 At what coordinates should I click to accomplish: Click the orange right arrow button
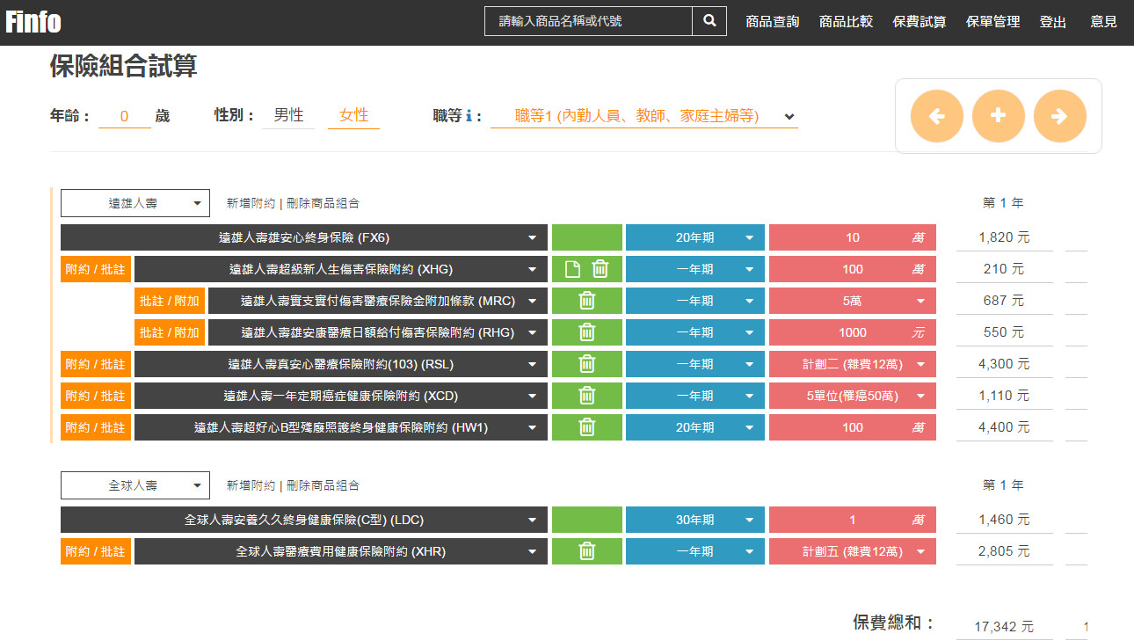[x=1059, y=116]
